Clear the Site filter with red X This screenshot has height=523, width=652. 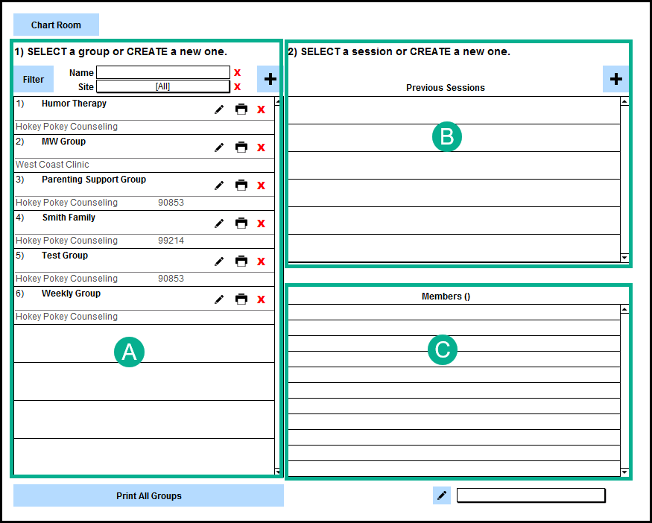(238, 86)
